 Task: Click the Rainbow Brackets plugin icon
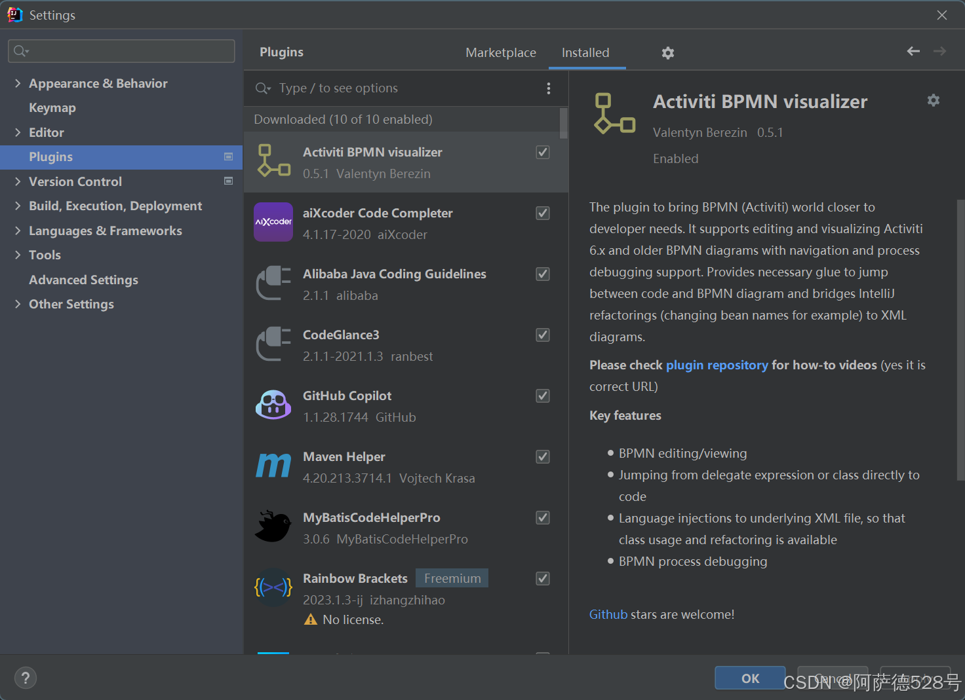[273, 587]
